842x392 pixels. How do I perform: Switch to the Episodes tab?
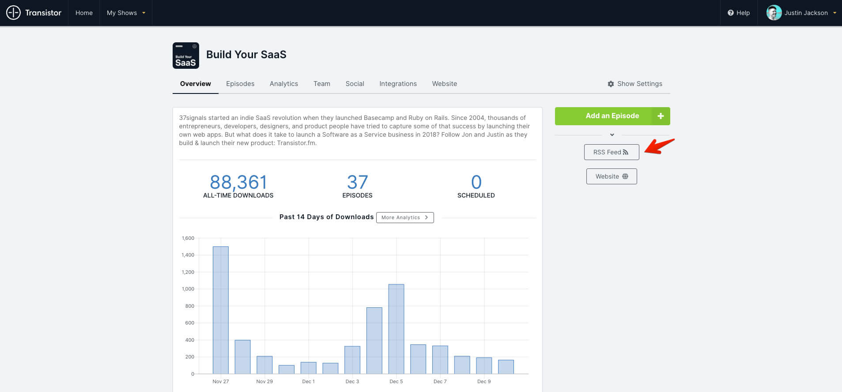[x=240, y=84]
